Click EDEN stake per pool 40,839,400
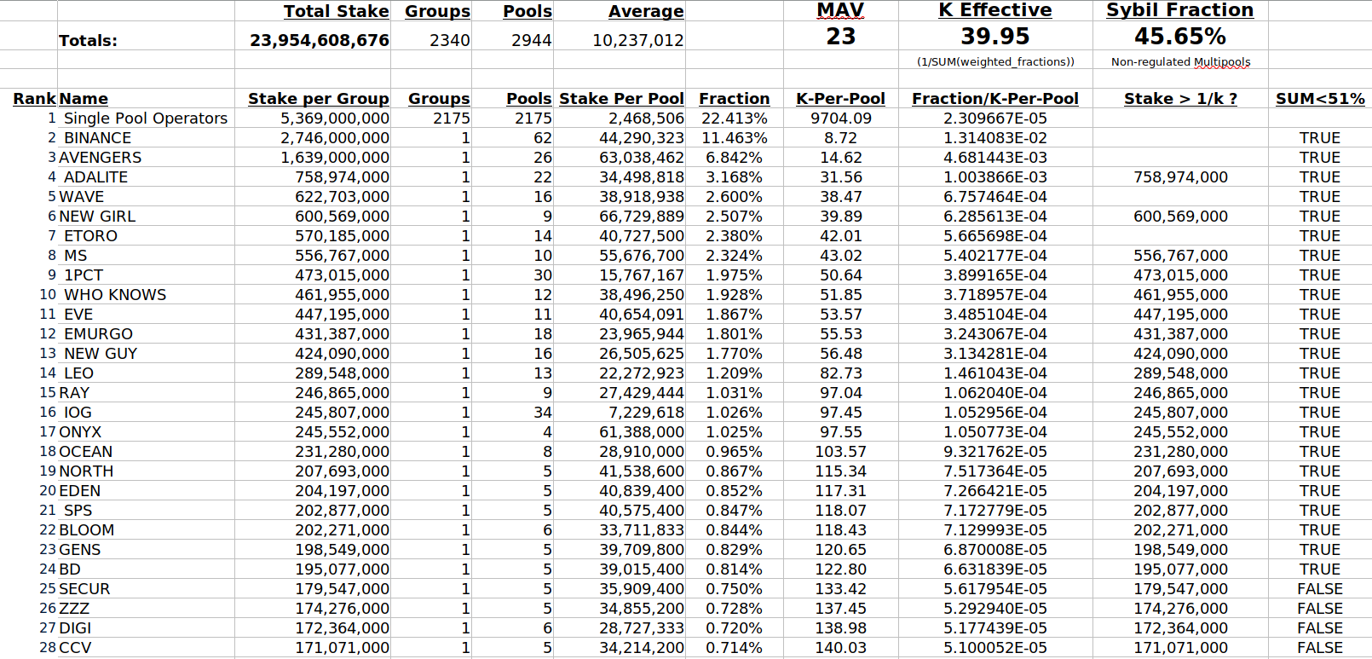The height and width of the screenshot is (659, 1372). pos(642,491)
